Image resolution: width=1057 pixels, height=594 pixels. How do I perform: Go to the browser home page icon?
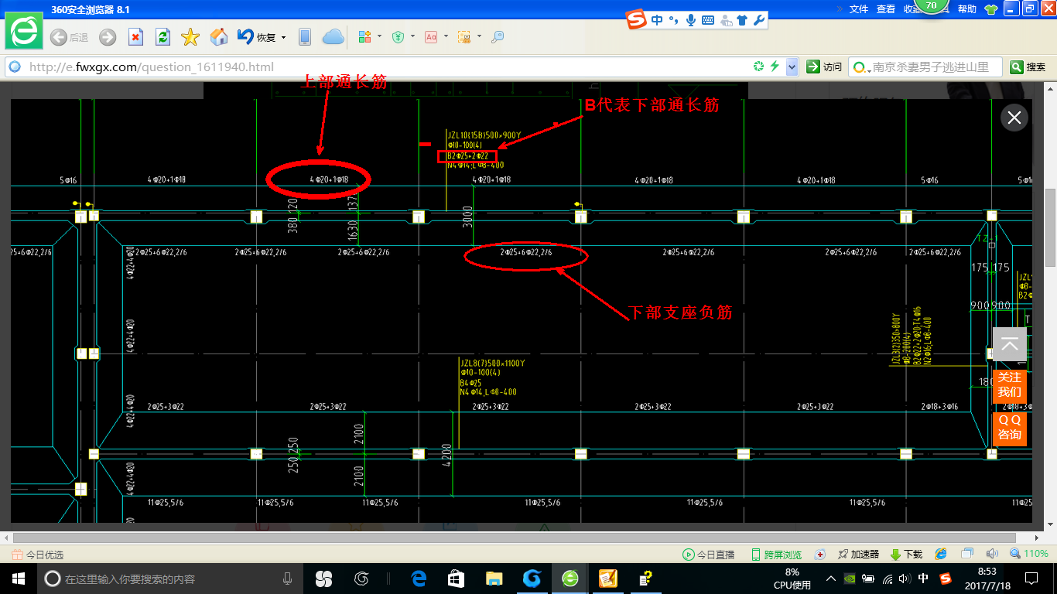[x=219, y=37]
